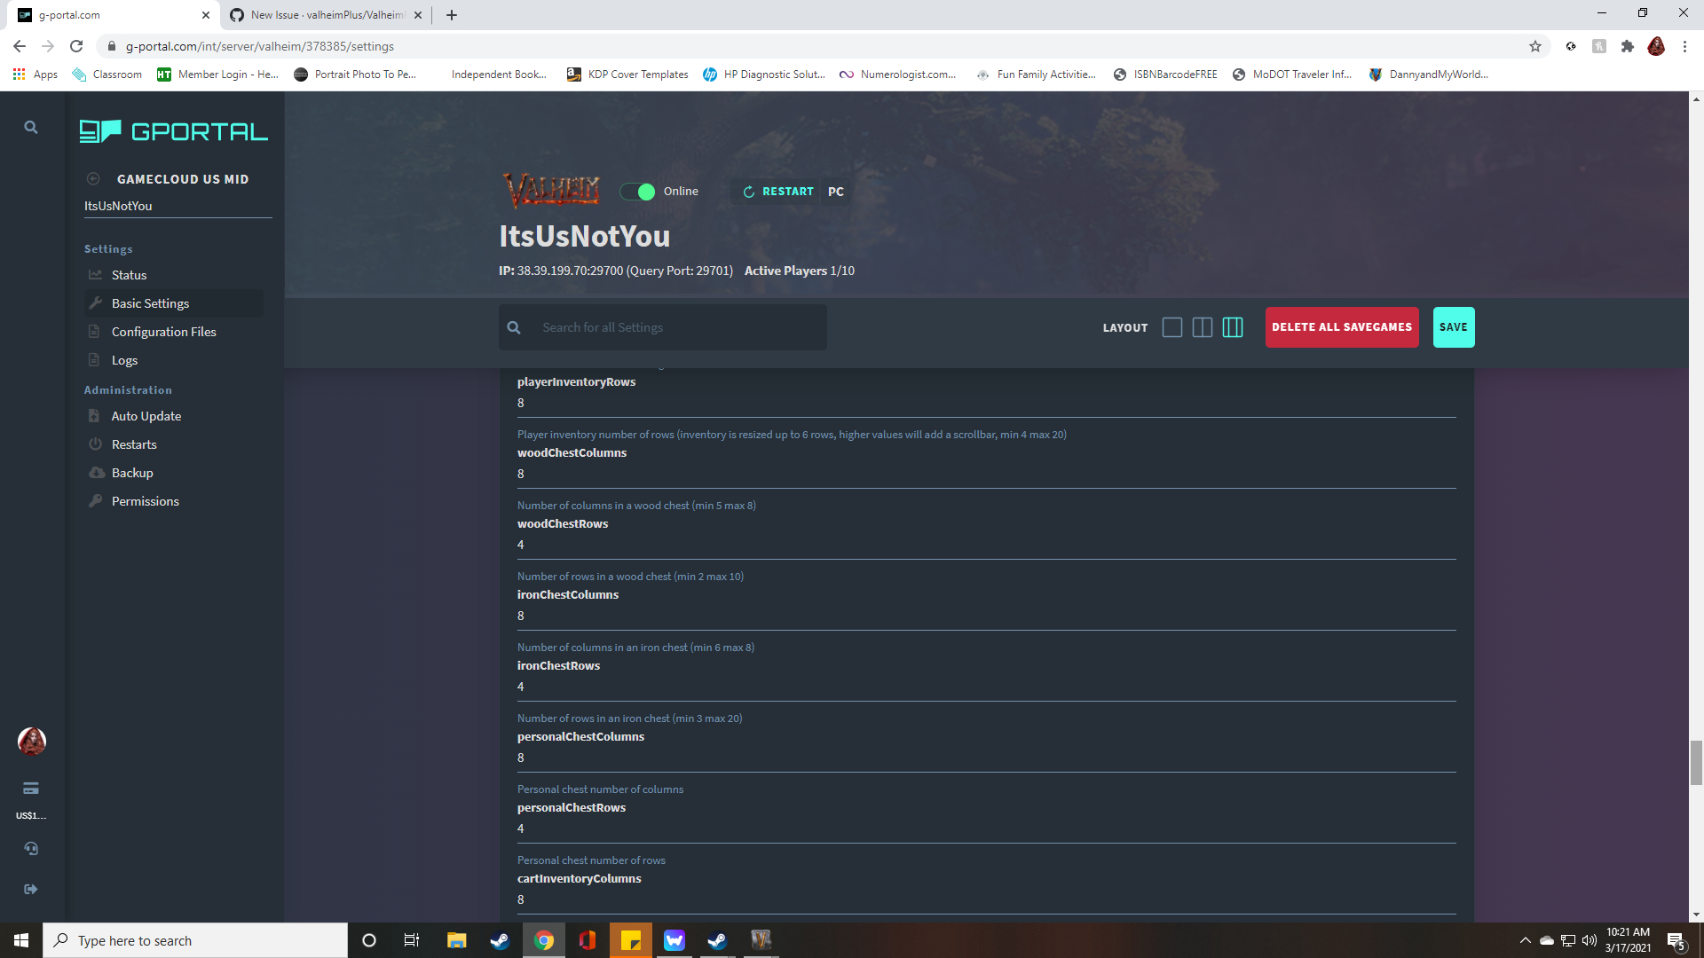Click the DELETE ALL SAVEGAMES button
The height and width of the screenshot is (958, 1704).
1341,326
